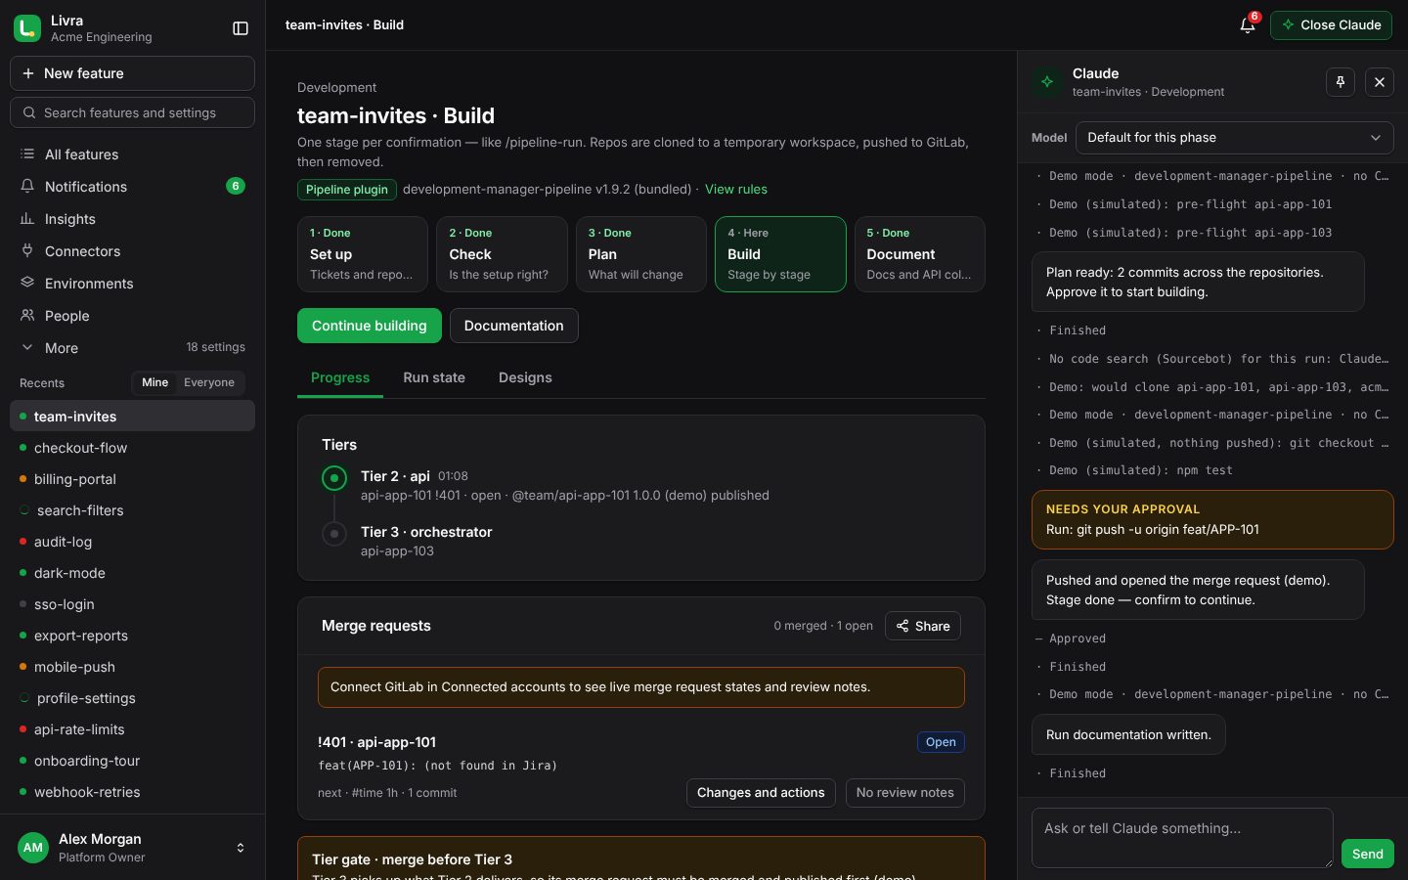
Task: Open the Model dropdown
Action: click(1234, 138)
